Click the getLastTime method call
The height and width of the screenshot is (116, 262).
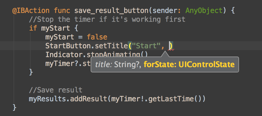(171, 99)
